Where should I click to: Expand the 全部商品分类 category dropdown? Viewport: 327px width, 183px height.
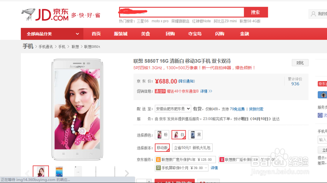click(52, 34)
